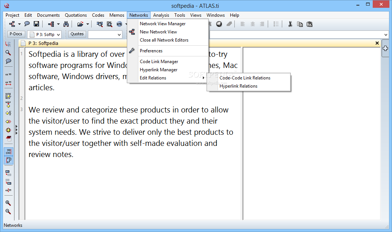Center-align text in toolbar
The image size is (392, 232).
(253, 24)
